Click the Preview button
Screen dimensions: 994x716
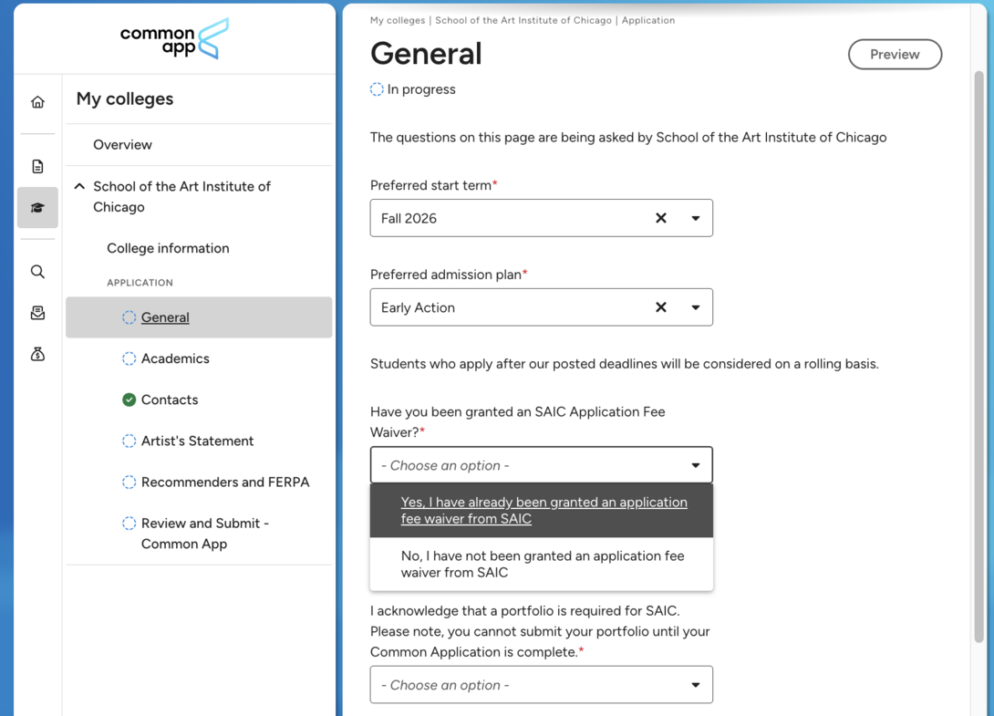(x=895, y=54)
